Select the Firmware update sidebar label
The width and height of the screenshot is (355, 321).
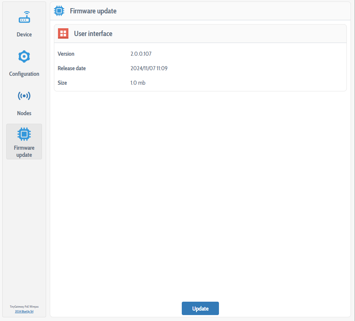[24, 151]
